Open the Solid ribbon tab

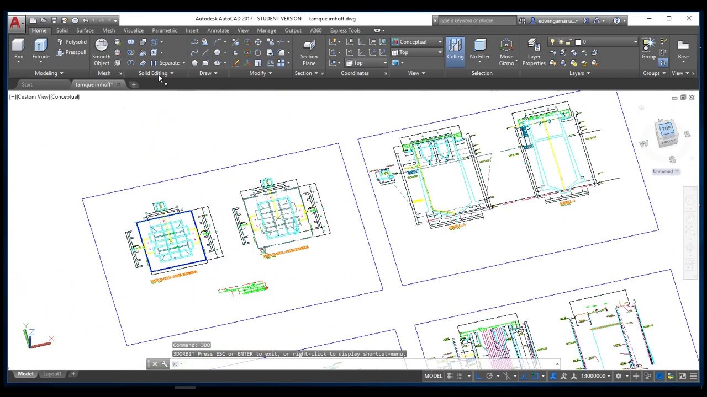click(x=62, y=30)
